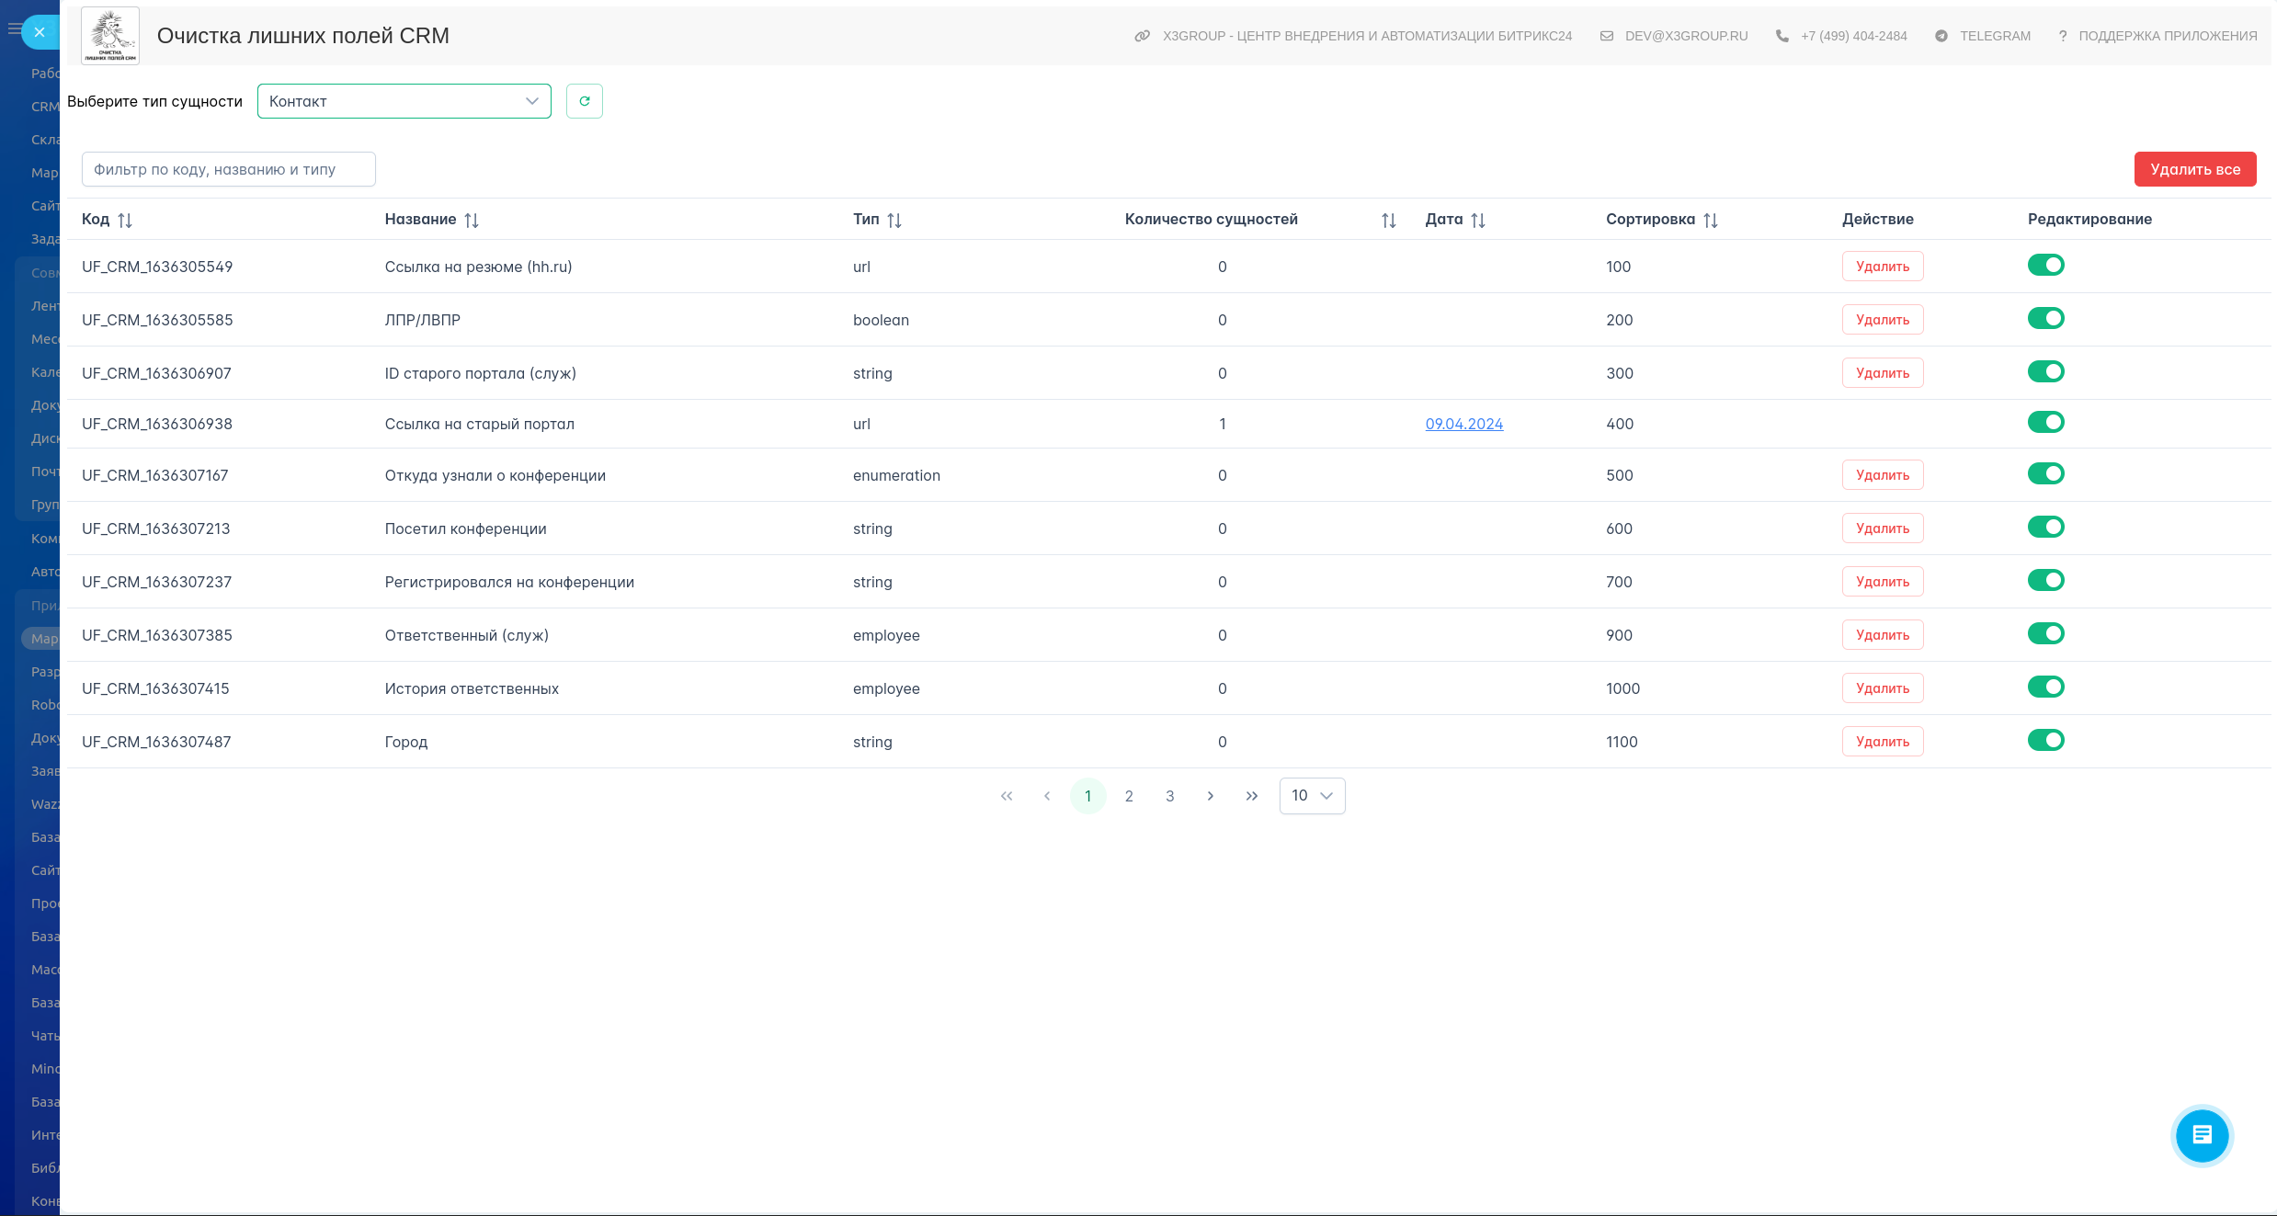Screen dimensions: 2277x1216
Task: Click the green refresh icon button
Action: (x=585, y=101)
